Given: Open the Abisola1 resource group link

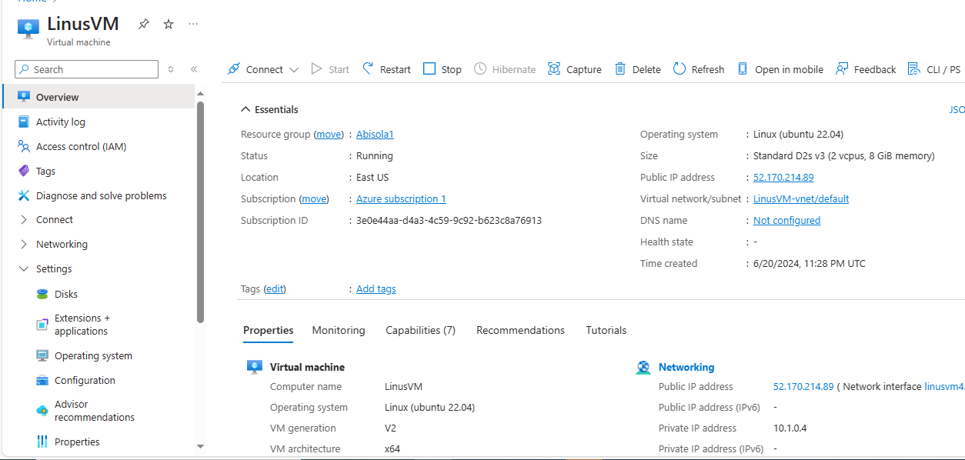Looking at the screenshot, I should pos(375,134).
